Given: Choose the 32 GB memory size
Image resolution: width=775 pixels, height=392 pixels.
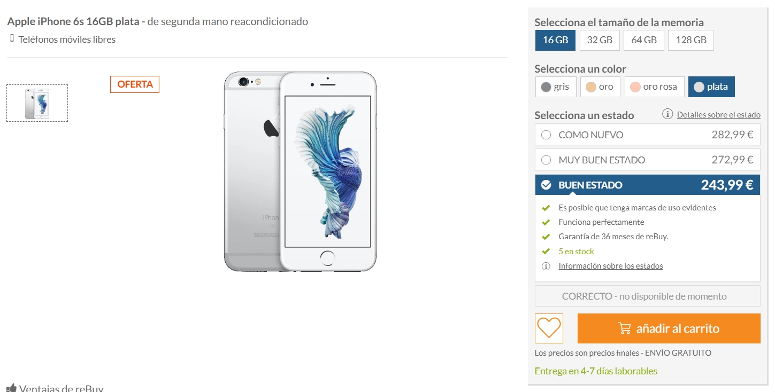Looking at the screenshot, I should click(x=600, y=40).
